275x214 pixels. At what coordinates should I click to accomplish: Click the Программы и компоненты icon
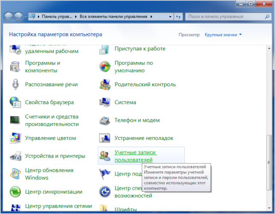point(15,67)
